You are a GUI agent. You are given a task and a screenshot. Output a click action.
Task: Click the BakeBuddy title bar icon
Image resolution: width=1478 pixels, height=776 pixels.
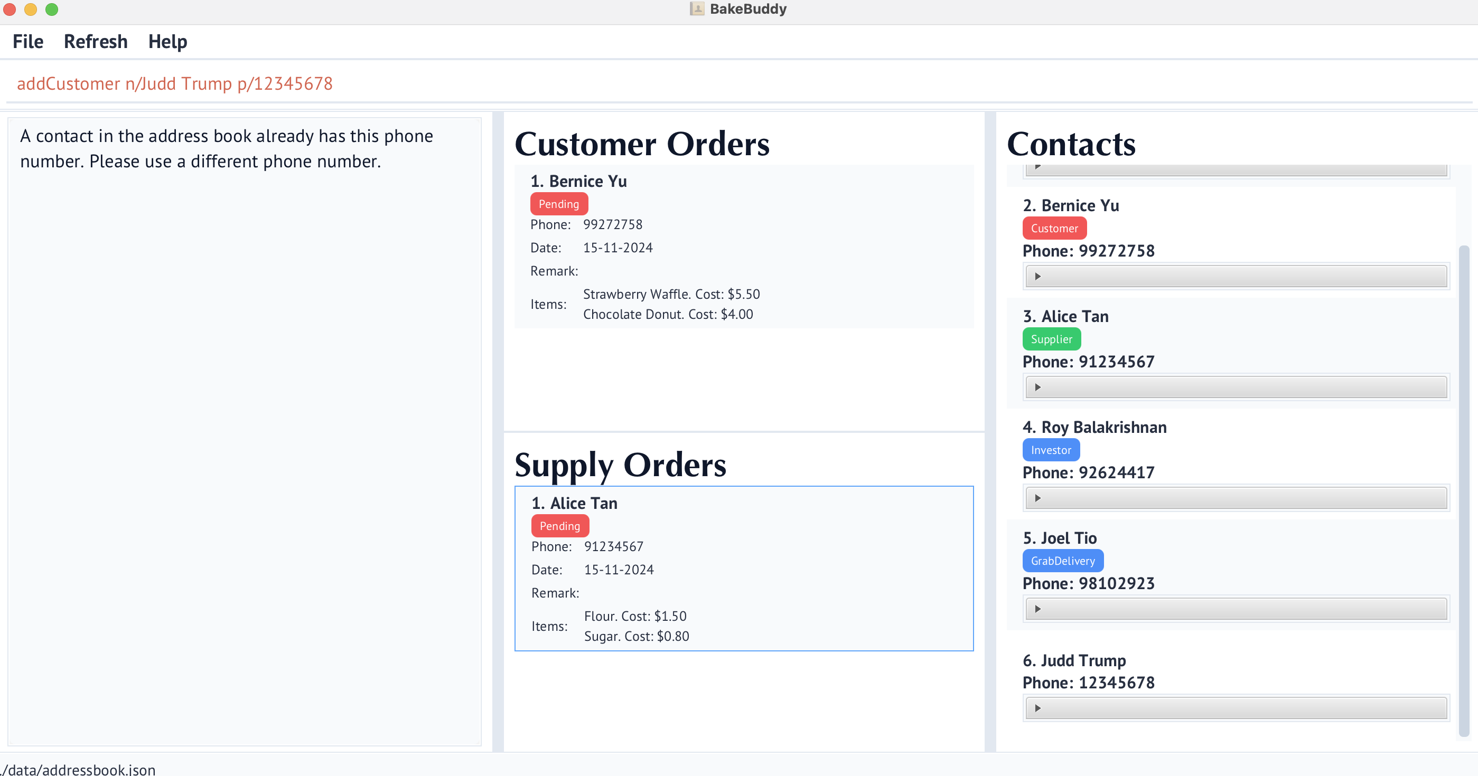click(697, 8)
